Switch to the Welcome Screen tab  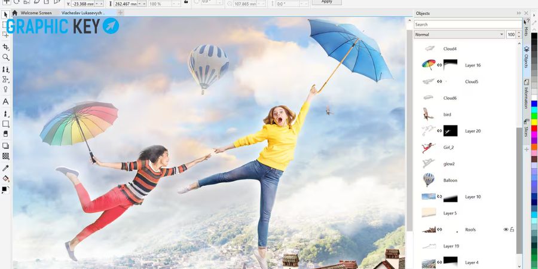pyautogui.click(x=36, y=13)
